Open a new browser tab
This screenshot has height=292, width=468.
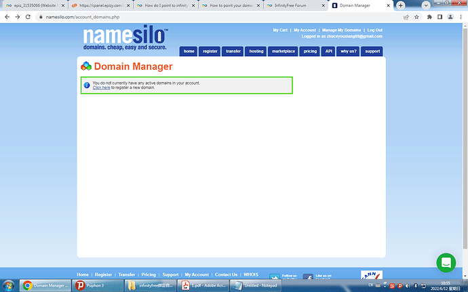click(x=401, y=5)
